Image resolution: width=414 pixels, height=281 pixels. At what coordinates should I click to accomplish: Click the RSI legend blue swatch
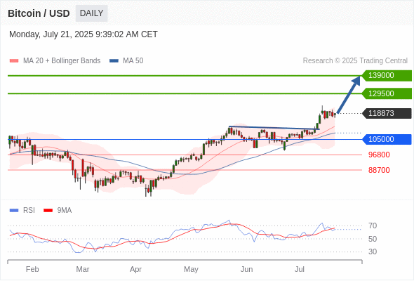click(x=14, y=211)
